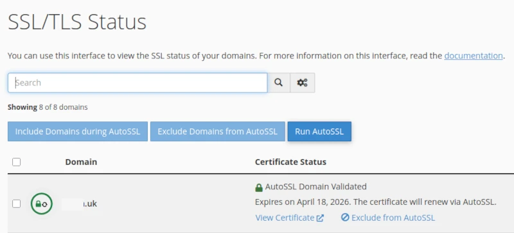Select the 'Showing 8 of 8 domains' text
514x233 pixels.
pos(48,107)
